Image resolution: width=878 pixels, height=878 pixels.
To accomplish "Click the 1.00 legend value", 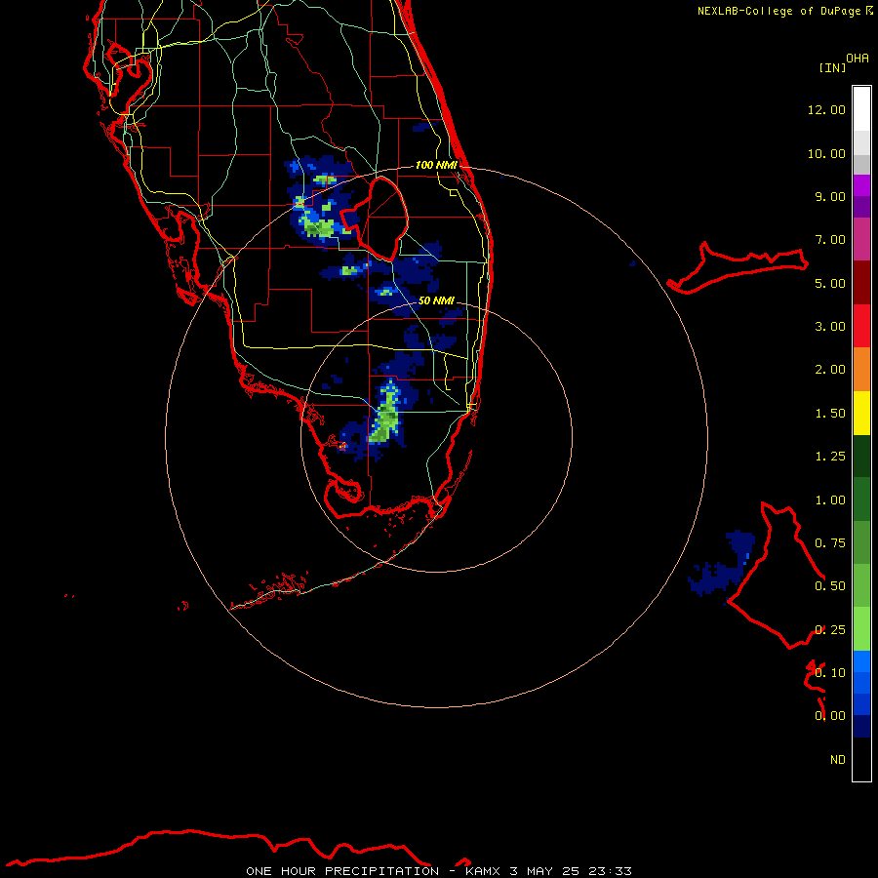I will click(830, 500).
